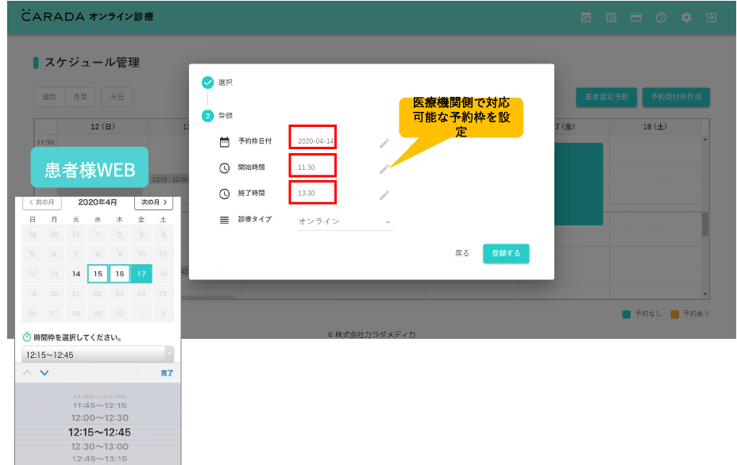737x465 pixels.
Task: Switch to the 週間 view tab
Action: click(49, 97)
